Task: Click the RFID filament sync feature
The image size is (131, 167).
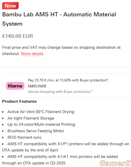Action: pyautogui.click(x=25, y=137)
